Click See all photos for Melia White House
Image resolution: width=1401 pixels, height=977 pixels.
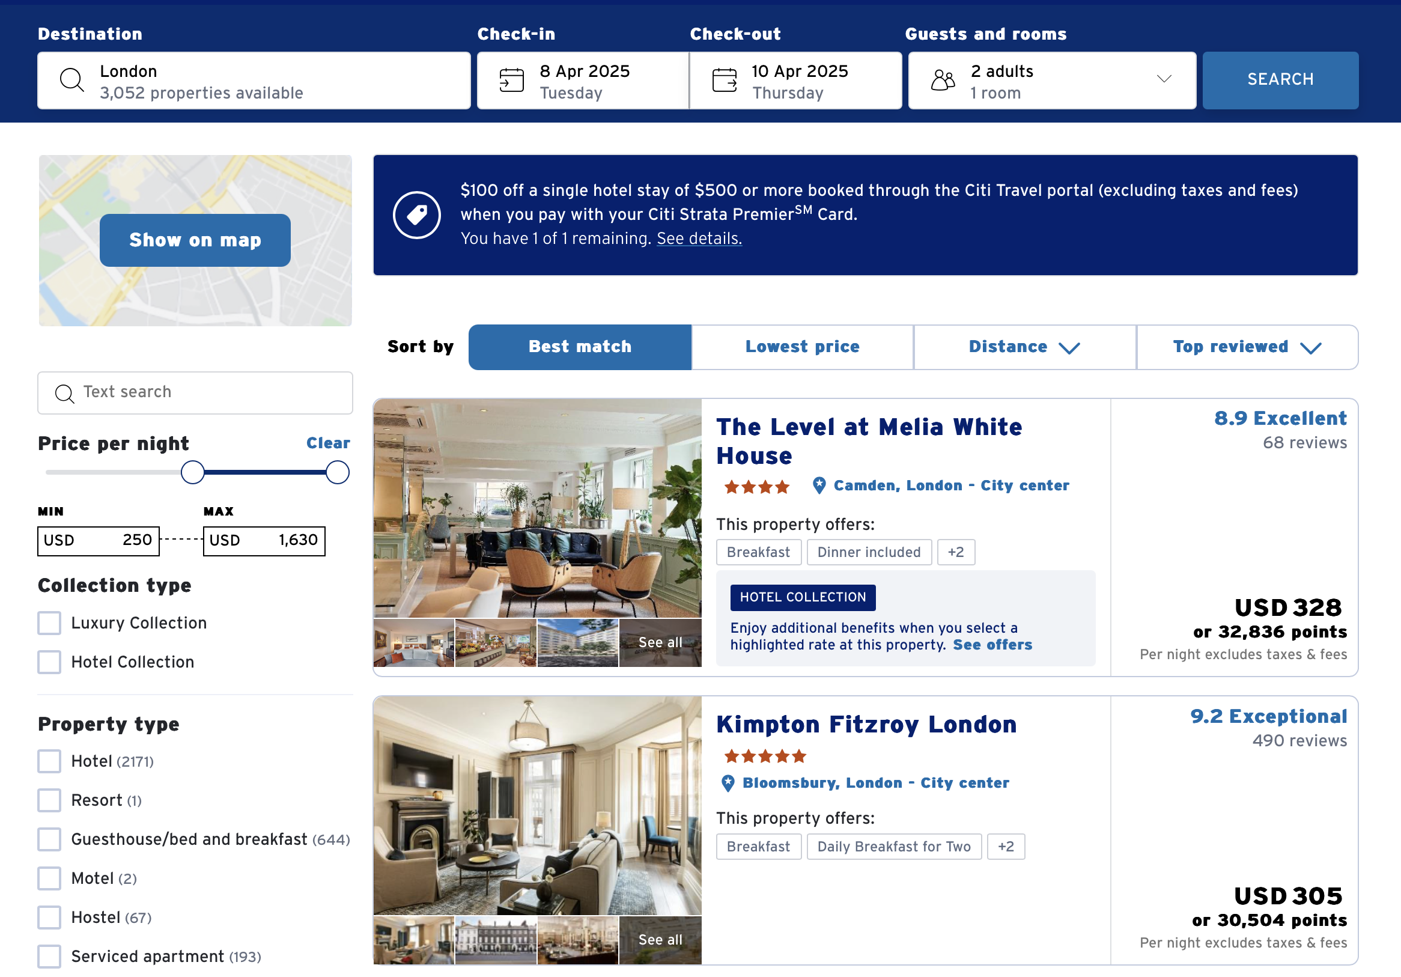(660, 643)
